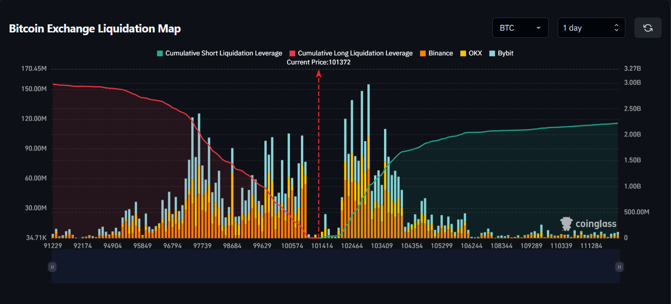Click the 3.00B right axis label
Viewport: 671px width, 304px height.
(632, 83)
